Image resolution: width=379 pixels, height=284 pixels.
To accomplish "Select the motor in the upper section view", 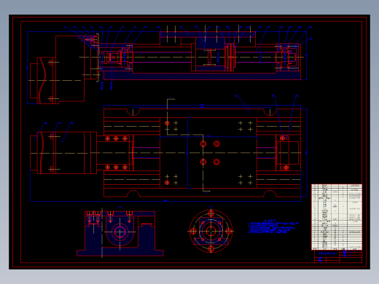I will click(x=57, y=70).
